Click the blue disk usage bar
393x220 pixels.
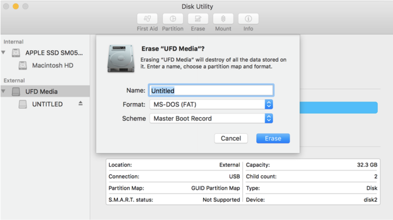338,108
